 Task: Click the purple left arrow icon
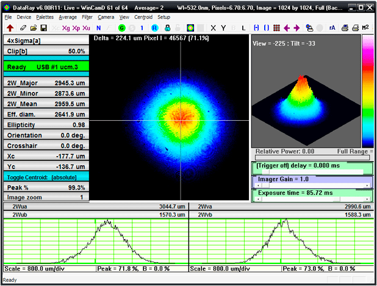click(x=287, y=28)
